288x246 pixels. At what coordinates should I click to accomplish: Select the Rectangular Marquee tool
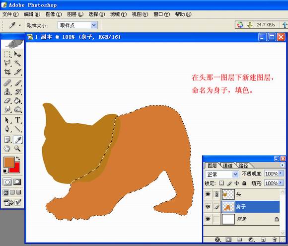click(x=7, y=55)
